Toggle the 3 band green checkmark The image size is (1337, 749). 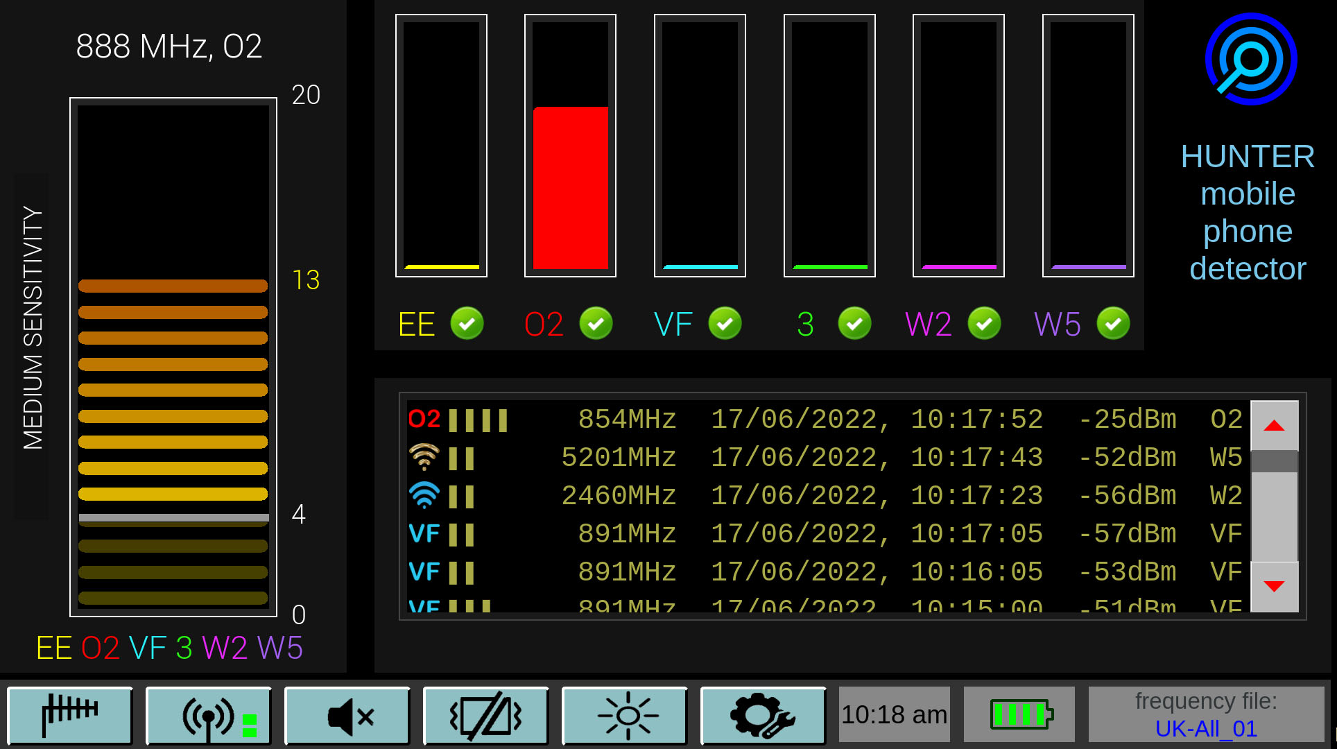pyautogui.click(x=855, y=323)
